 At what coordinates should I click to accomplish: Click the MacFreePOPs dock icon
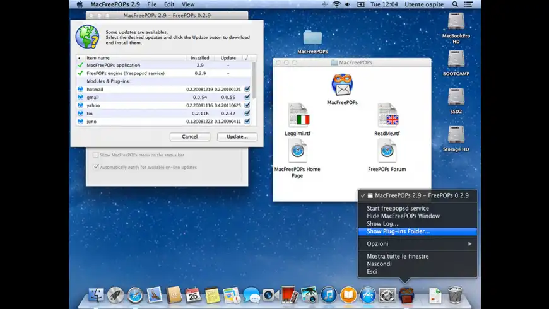406,295
